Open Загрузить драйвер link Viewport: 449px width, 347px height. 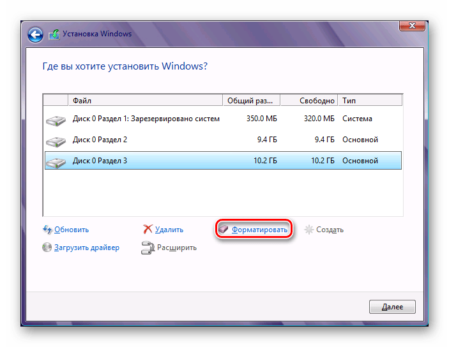coord(87,247)
